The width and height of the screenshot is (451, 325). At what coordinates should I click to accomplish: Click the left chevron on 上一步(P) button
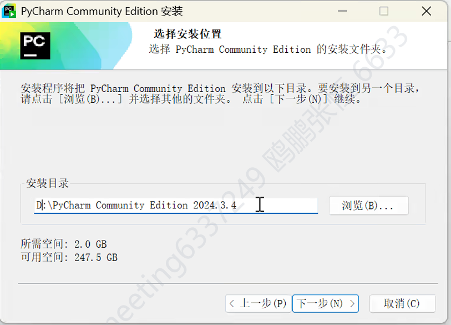232,303
